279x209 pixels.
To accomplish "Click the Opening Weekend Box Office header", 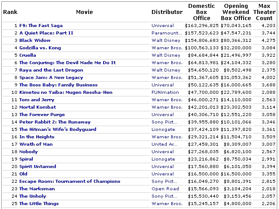I will coord(236,12).
